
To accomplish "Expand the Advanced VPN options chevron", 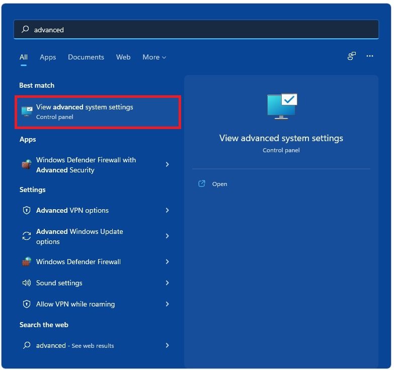I will point(168,210).
